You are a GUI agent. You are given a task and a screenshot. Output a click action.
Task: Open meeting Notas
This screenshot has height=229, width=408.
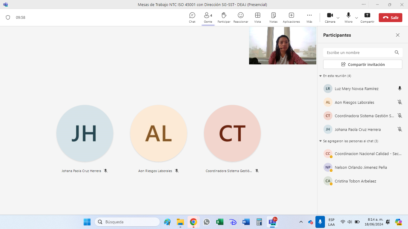[x=273, y=17]
